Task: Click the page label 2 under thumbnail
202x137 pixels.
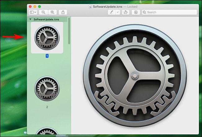Action: (x=47, y=107)
